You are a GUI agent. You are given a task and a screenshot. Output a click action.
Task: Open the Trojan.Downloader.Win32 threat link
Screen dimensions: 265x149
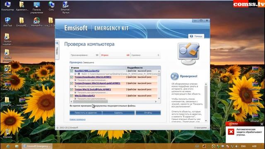[x=93, y=77]
